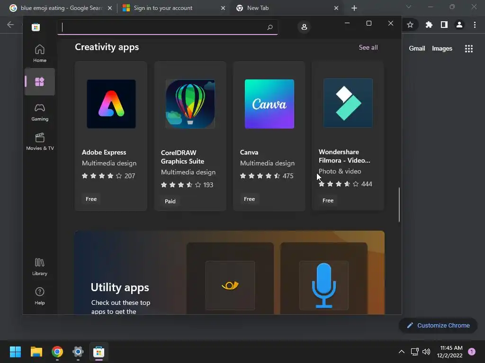Open the CorelDRAW balloon app icon
This screenshot has width=485, height=363.
(x=190, y=104)
